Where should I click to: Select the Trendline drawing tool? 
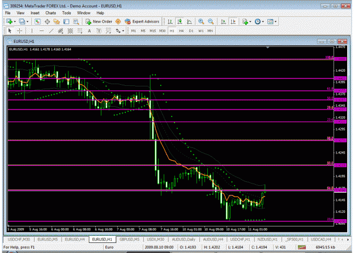point(51,31)
